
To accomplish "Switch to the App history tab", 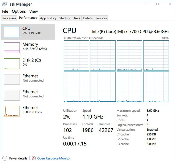I will pyautogui.click(x=48, y=18).
